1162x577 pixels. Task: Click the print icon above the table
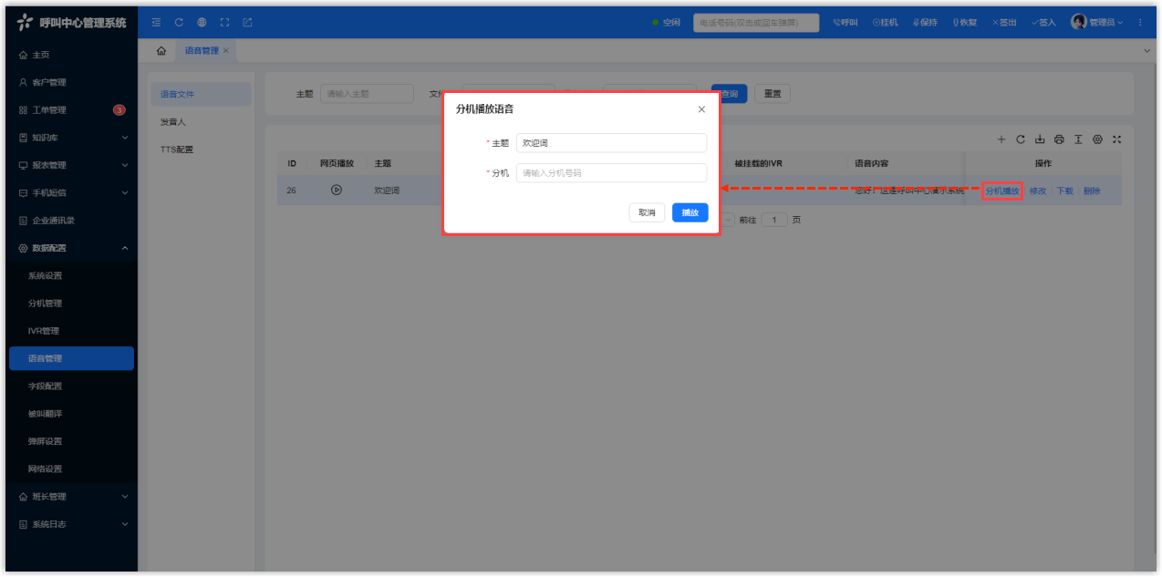point(1059,139)
